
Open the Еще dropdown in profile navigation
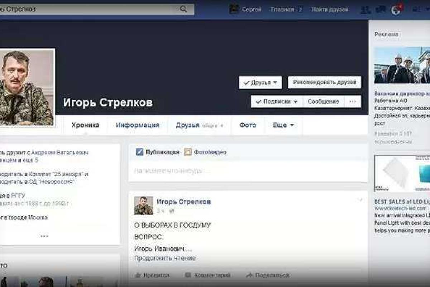tap(283, 125)
